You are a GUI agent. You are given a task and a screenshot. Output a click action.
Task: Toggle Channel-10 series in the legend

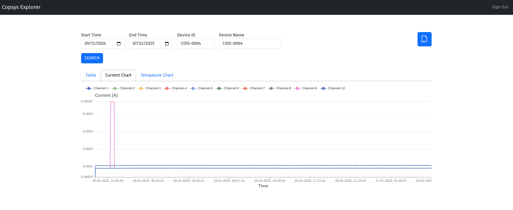click(x=332, y=88)
